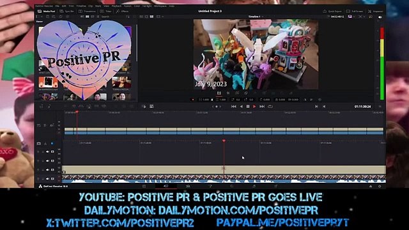Select the Fairlight page tab
The height and width of the screenshot is (230, 409).
click(x=254, y=186)
